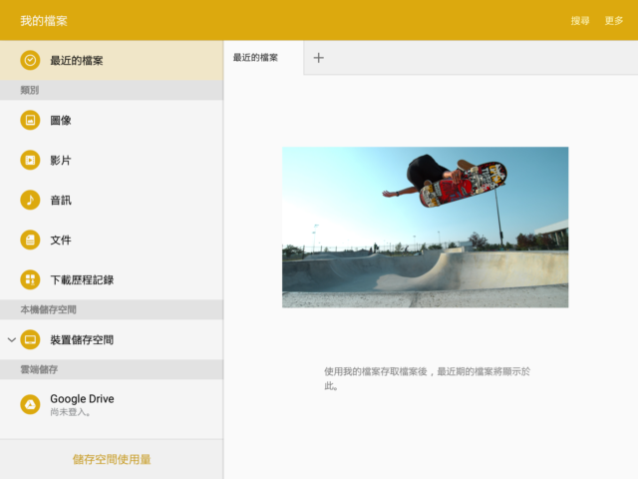Click the 尚未登入 status text
The image size is (638, 479).
(x=70, y=412)
